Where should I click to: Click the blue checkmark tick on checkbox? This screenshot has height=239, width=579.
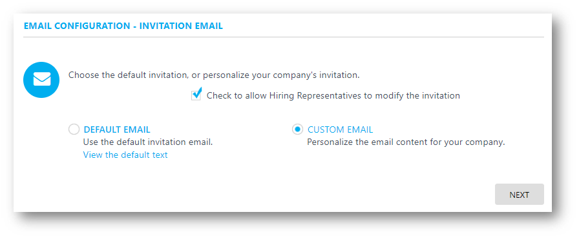(x=198, y=92)
